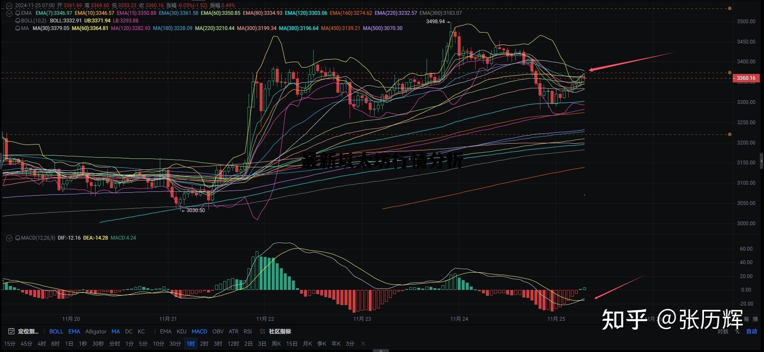Image resolution: width=764 pixels, height=352 pixels.
Task: Click the calendar icon beside 定位到
Action: [x=11, y=331]
